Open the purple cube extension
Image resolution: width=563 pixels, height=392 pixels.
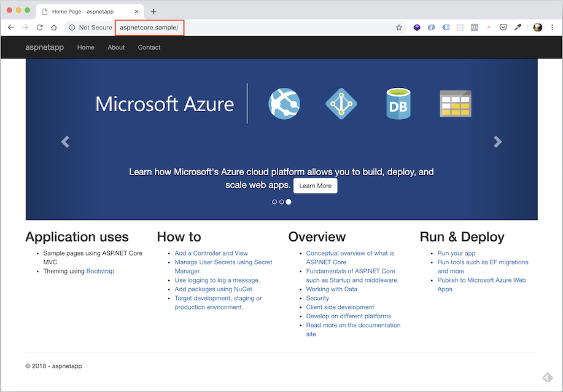(x=417, y=27)
